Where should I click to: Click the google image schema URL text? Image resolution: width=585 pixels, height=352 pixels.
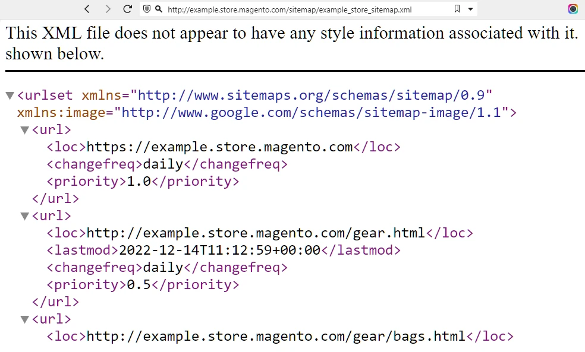coord(309,112)
